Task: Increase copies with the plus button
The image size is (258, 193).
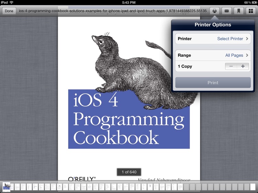Action: tap(243, 66)
